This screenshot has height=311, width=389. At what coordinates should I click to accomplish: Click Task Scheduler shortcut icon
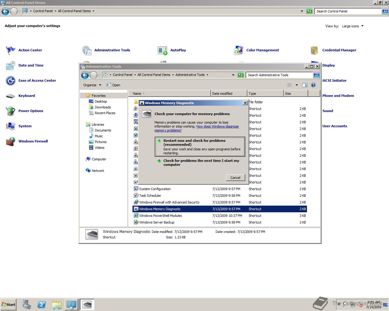click(136, 196)
